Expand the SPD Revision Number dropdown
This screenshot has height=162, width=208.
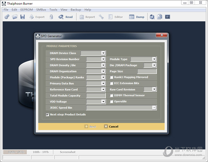pos(103,59)
